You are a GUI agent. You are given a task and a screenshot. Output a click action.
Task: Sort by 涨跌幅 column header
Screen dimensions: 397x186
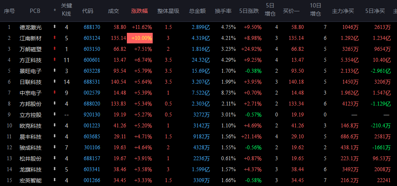139,11
